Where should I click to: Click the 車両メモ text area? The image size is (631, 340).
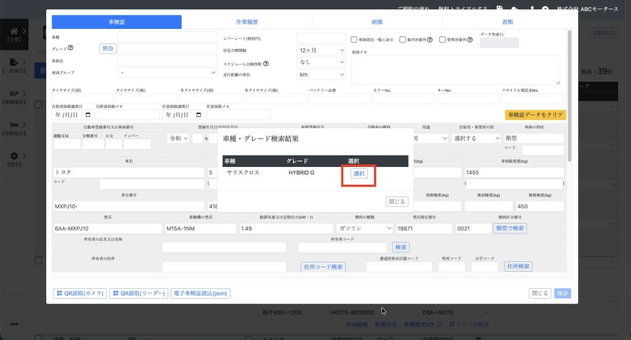click(455, 70)
